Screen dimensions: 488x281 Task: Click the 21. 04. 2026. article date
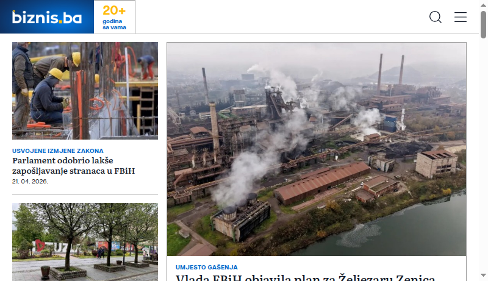(x=30, y=181)
